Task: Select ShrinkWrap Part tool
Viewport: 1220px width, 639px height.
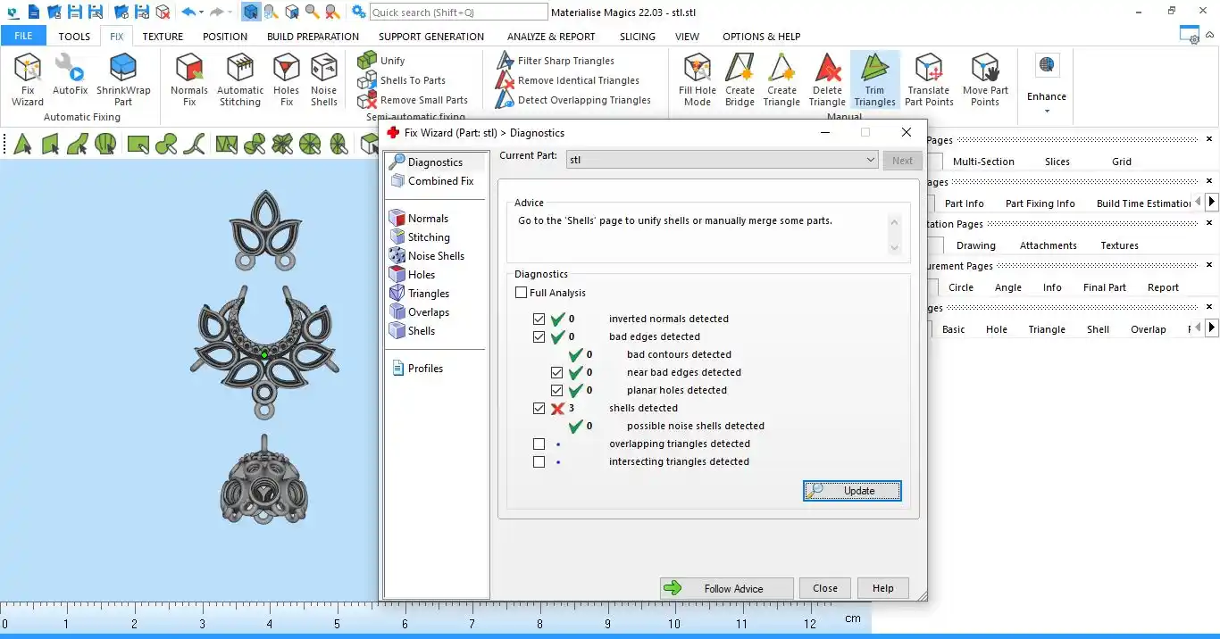Action: (123, 79)
